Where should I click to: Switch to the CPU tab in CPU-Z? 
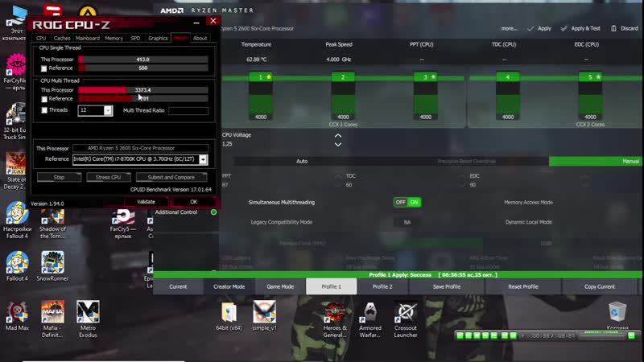coord(41,38)
